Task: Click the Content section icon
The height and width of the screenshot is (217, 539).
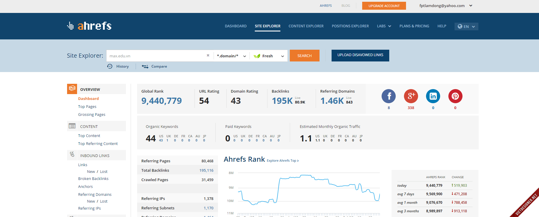Action: click(72, 126)
